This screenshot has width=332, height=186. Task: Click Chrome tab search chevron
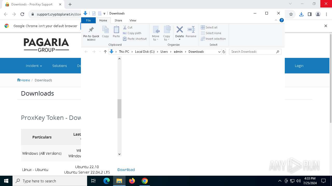[290, 4]
